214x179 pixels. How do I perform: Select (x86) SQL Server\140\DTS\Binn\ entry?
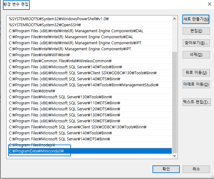(x=89, y=79)
